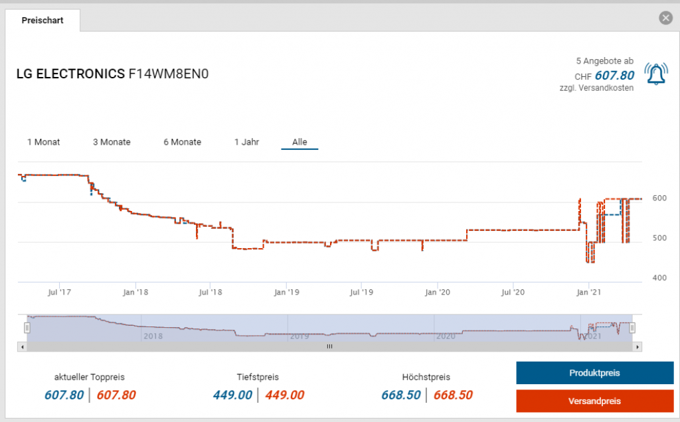
Task: Set the chart range to 1 Jahr
Action: 246,142
